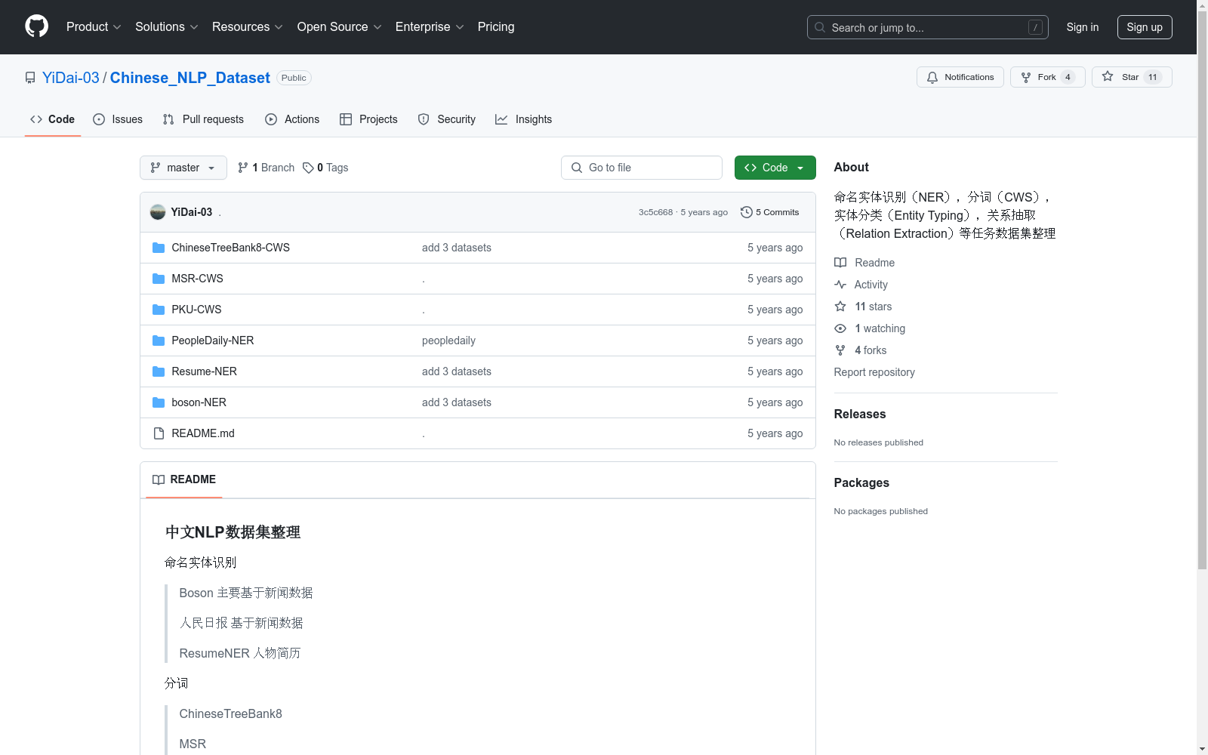
Task: Click Report repository
Action: pyautogui.click(x=874, y=372)
